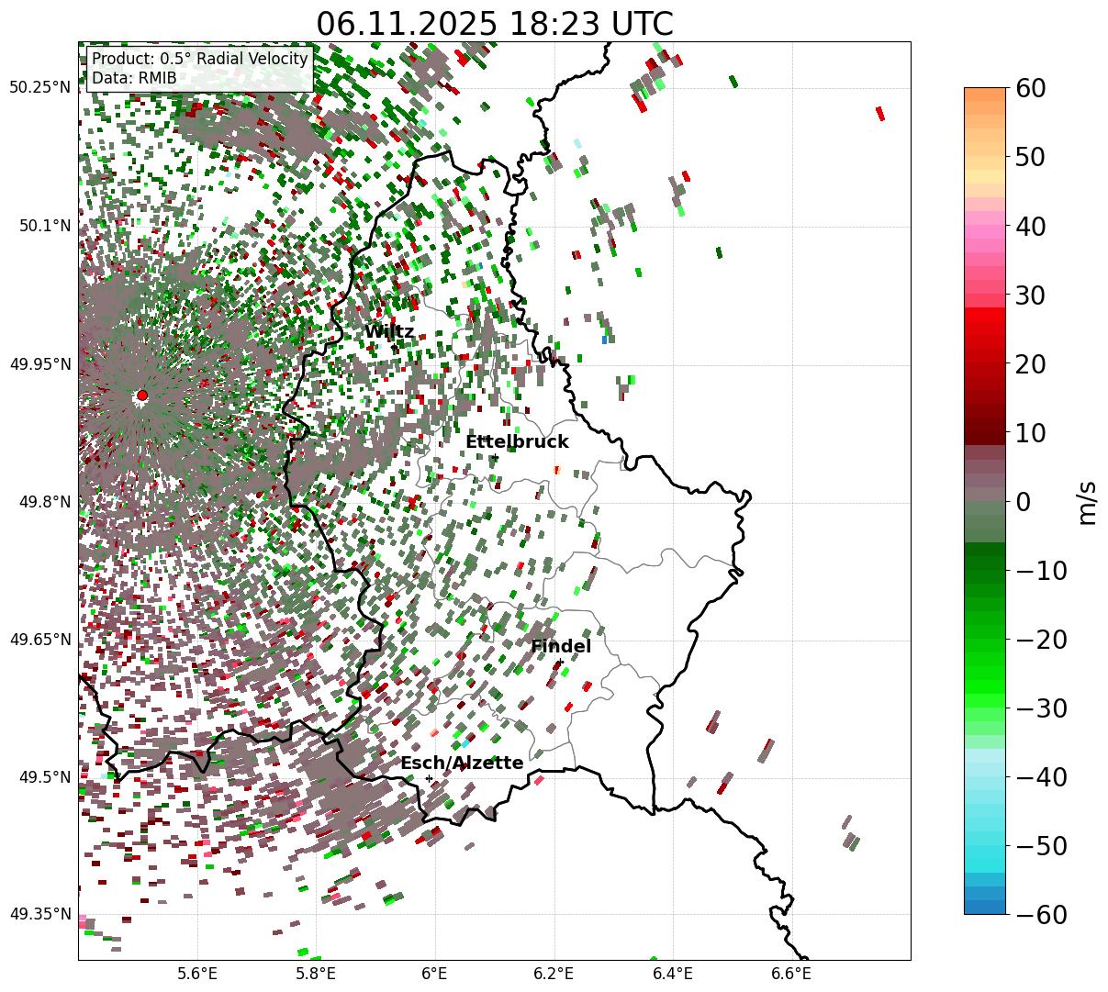Click the plot title "06.11.2025 18:23 UTC"
The width and height of the screenshot is (1108, 992).
[495, 23]
